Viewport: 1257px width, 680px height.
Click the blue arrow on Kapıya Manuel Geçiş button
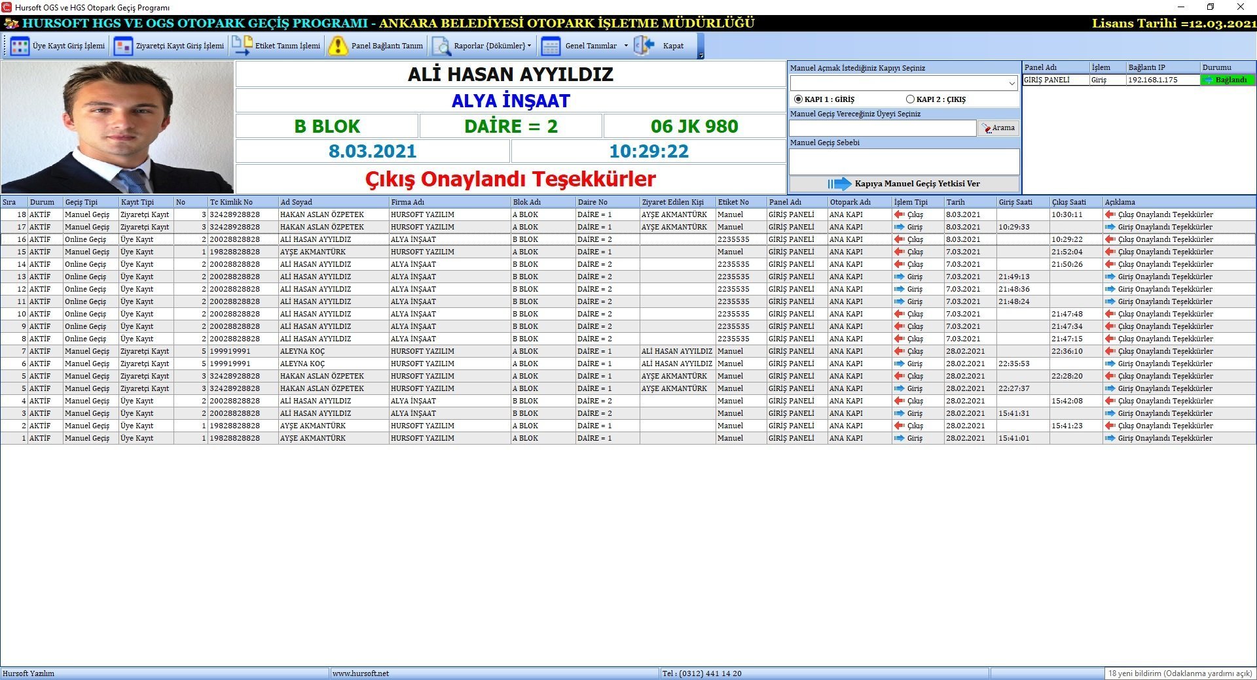click(x=839, y=184)
